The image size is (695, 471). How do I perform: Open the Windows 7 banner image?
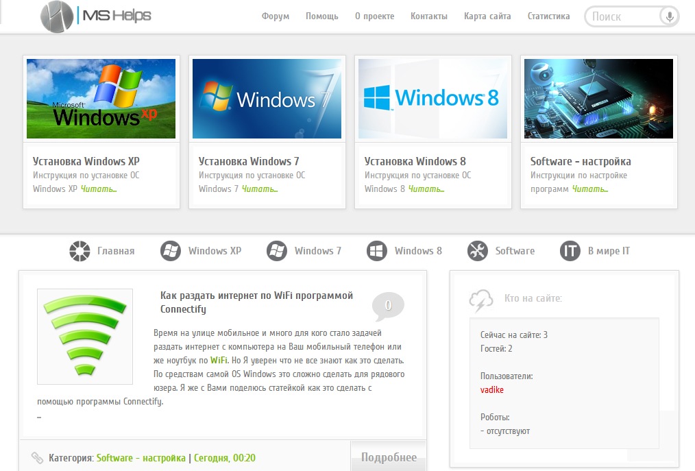coord(267,99)
